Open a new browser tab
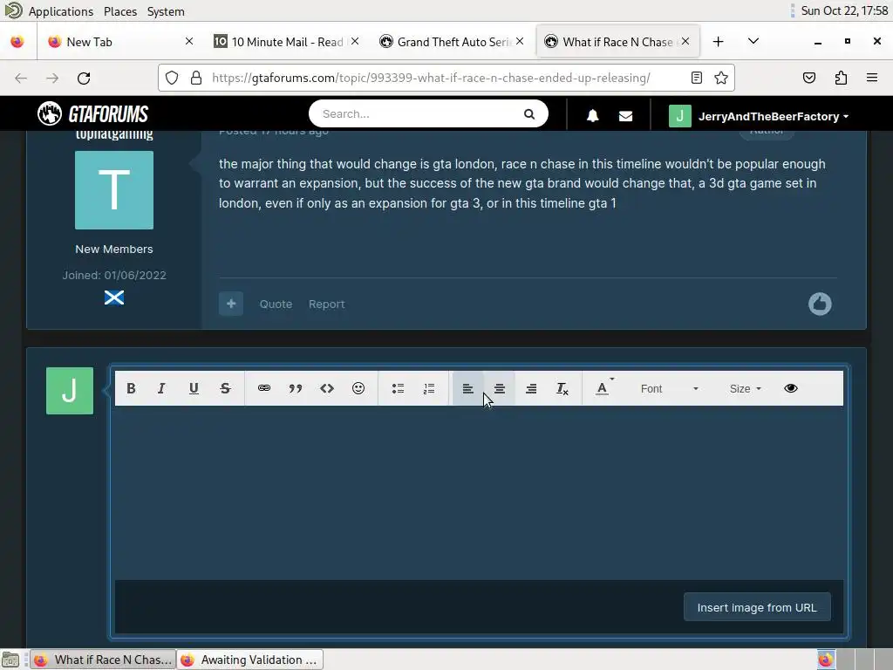 719,42
